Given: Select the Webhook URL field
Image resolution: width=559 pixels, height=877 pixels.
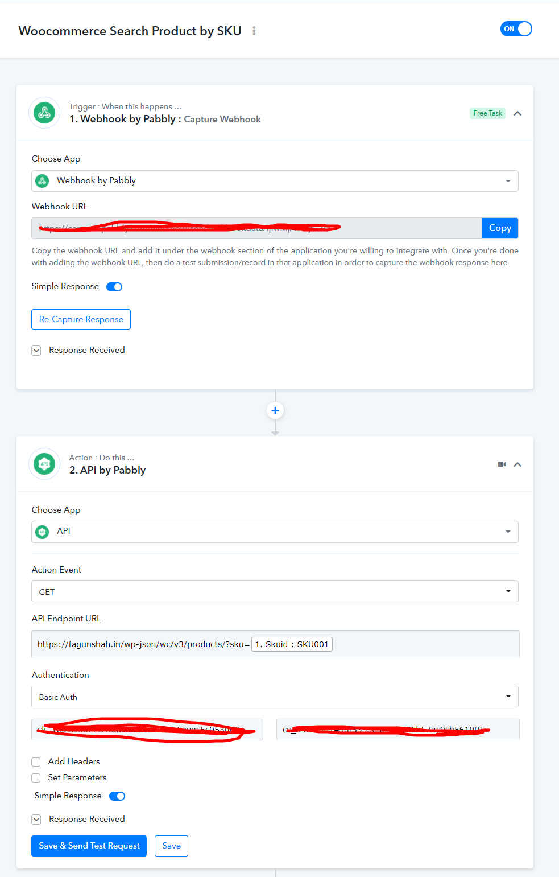Looking at the screenshot, I should click(256, 228).
